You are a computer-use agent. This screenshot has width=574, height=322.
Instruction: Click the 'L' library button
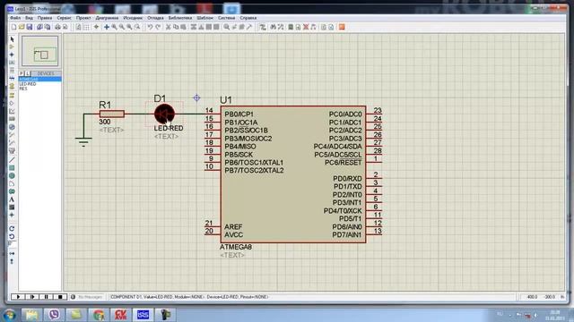(x=28, y=73)
